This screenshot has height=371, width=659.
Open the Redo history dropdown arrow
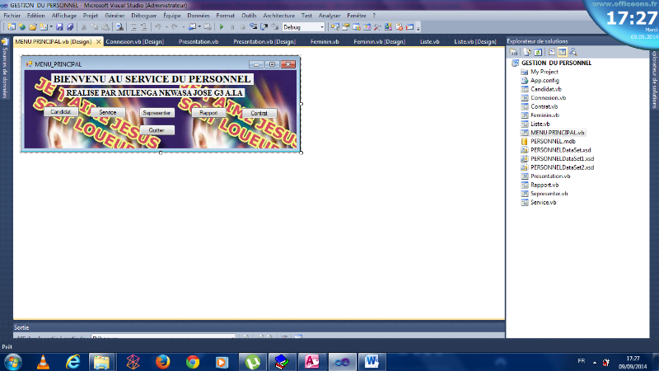(x=184, y=27)
